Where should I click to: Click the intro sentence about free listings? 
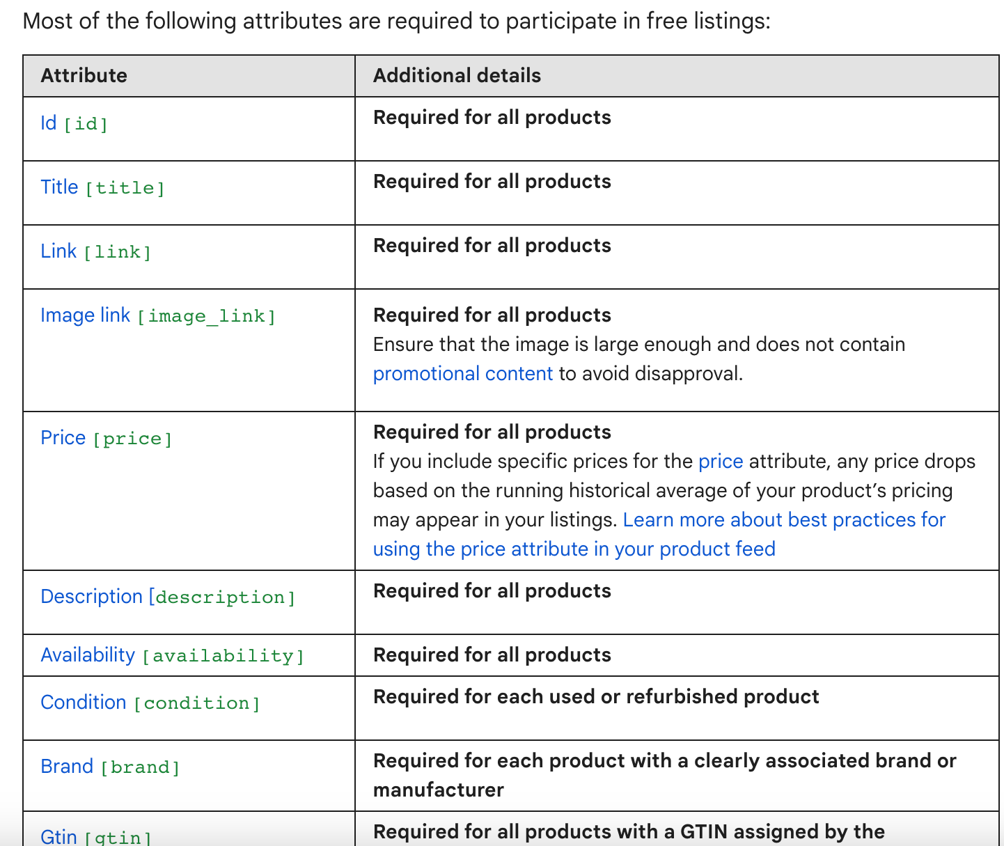tap(396, 21)
